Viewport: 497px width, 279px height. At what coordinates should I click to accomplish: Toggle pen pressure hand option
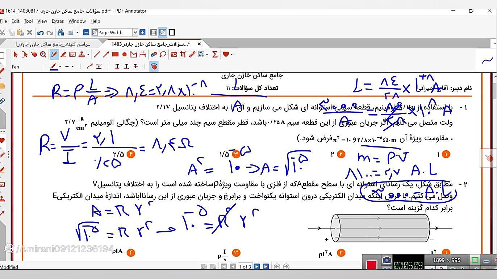coord(154,66)
